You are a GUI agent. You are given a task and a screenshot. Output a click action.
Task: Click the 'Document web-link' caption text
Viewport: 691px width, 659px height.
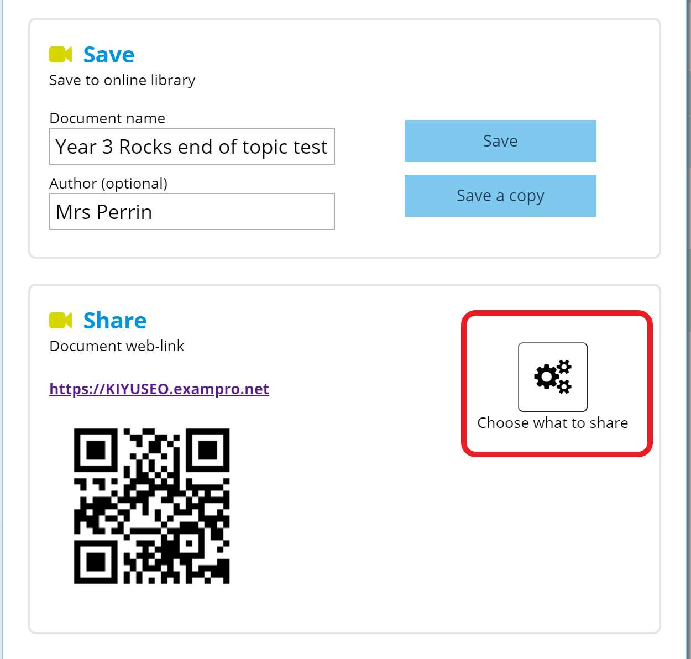pos(117,346)
